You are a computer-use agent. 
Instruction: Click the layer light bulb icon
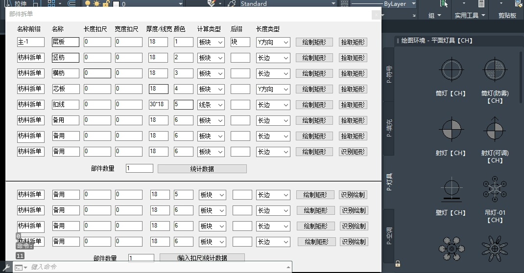click(x=88, y=4)
